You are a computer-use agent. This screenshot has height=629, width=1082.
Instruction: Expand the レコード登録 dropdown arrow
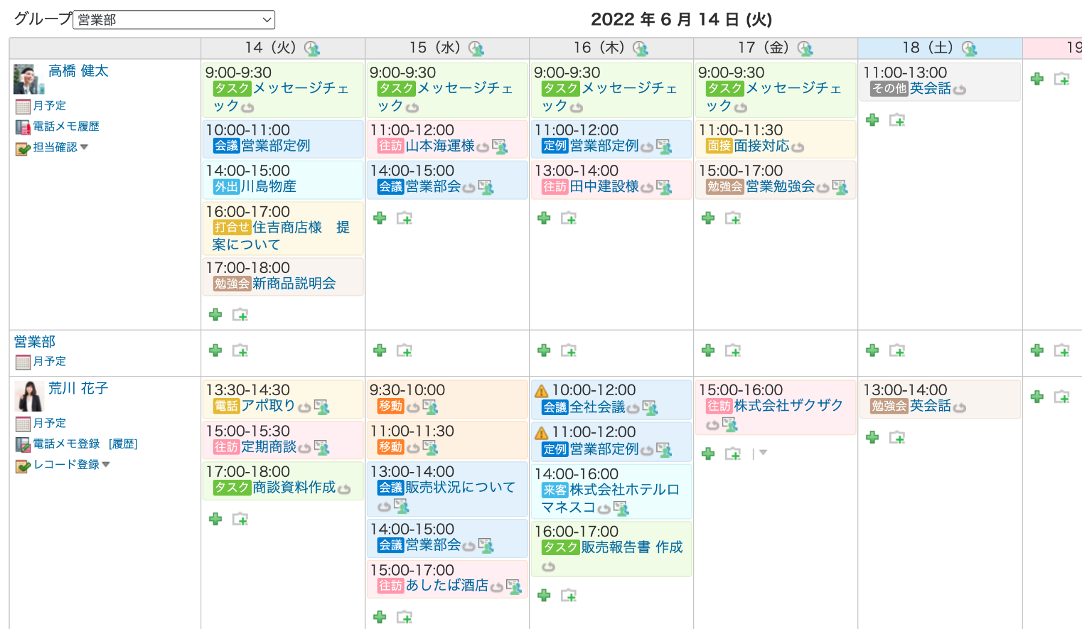tap(106, 464)
